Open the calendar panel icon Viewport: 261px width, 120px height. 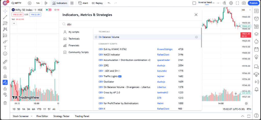(256, 49)
